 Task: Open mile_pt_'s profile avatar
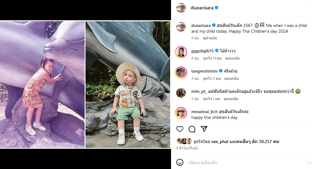tap(181, 93)
